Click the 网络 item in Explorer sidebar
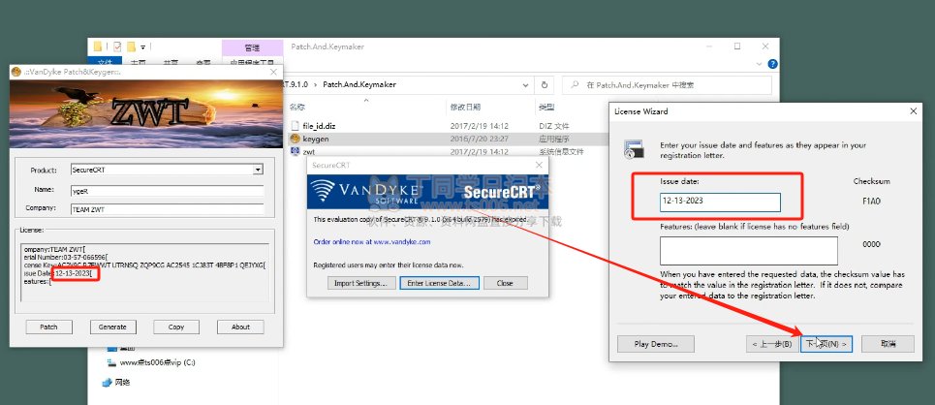Viewport: 935px width, 405px height. 122,383
